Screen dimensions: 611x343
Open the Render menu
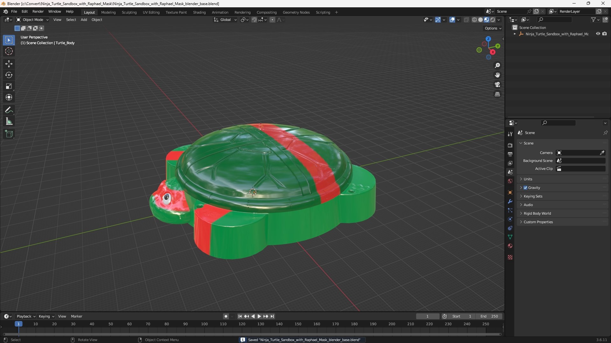pos(38,11)
